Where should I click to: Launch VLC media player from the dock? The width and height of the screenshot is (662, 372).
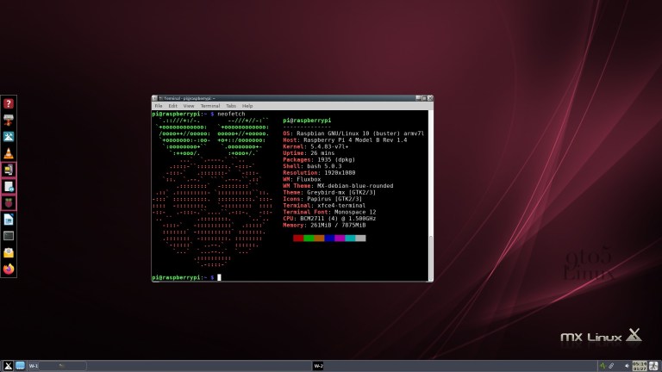tap(9, 152)
